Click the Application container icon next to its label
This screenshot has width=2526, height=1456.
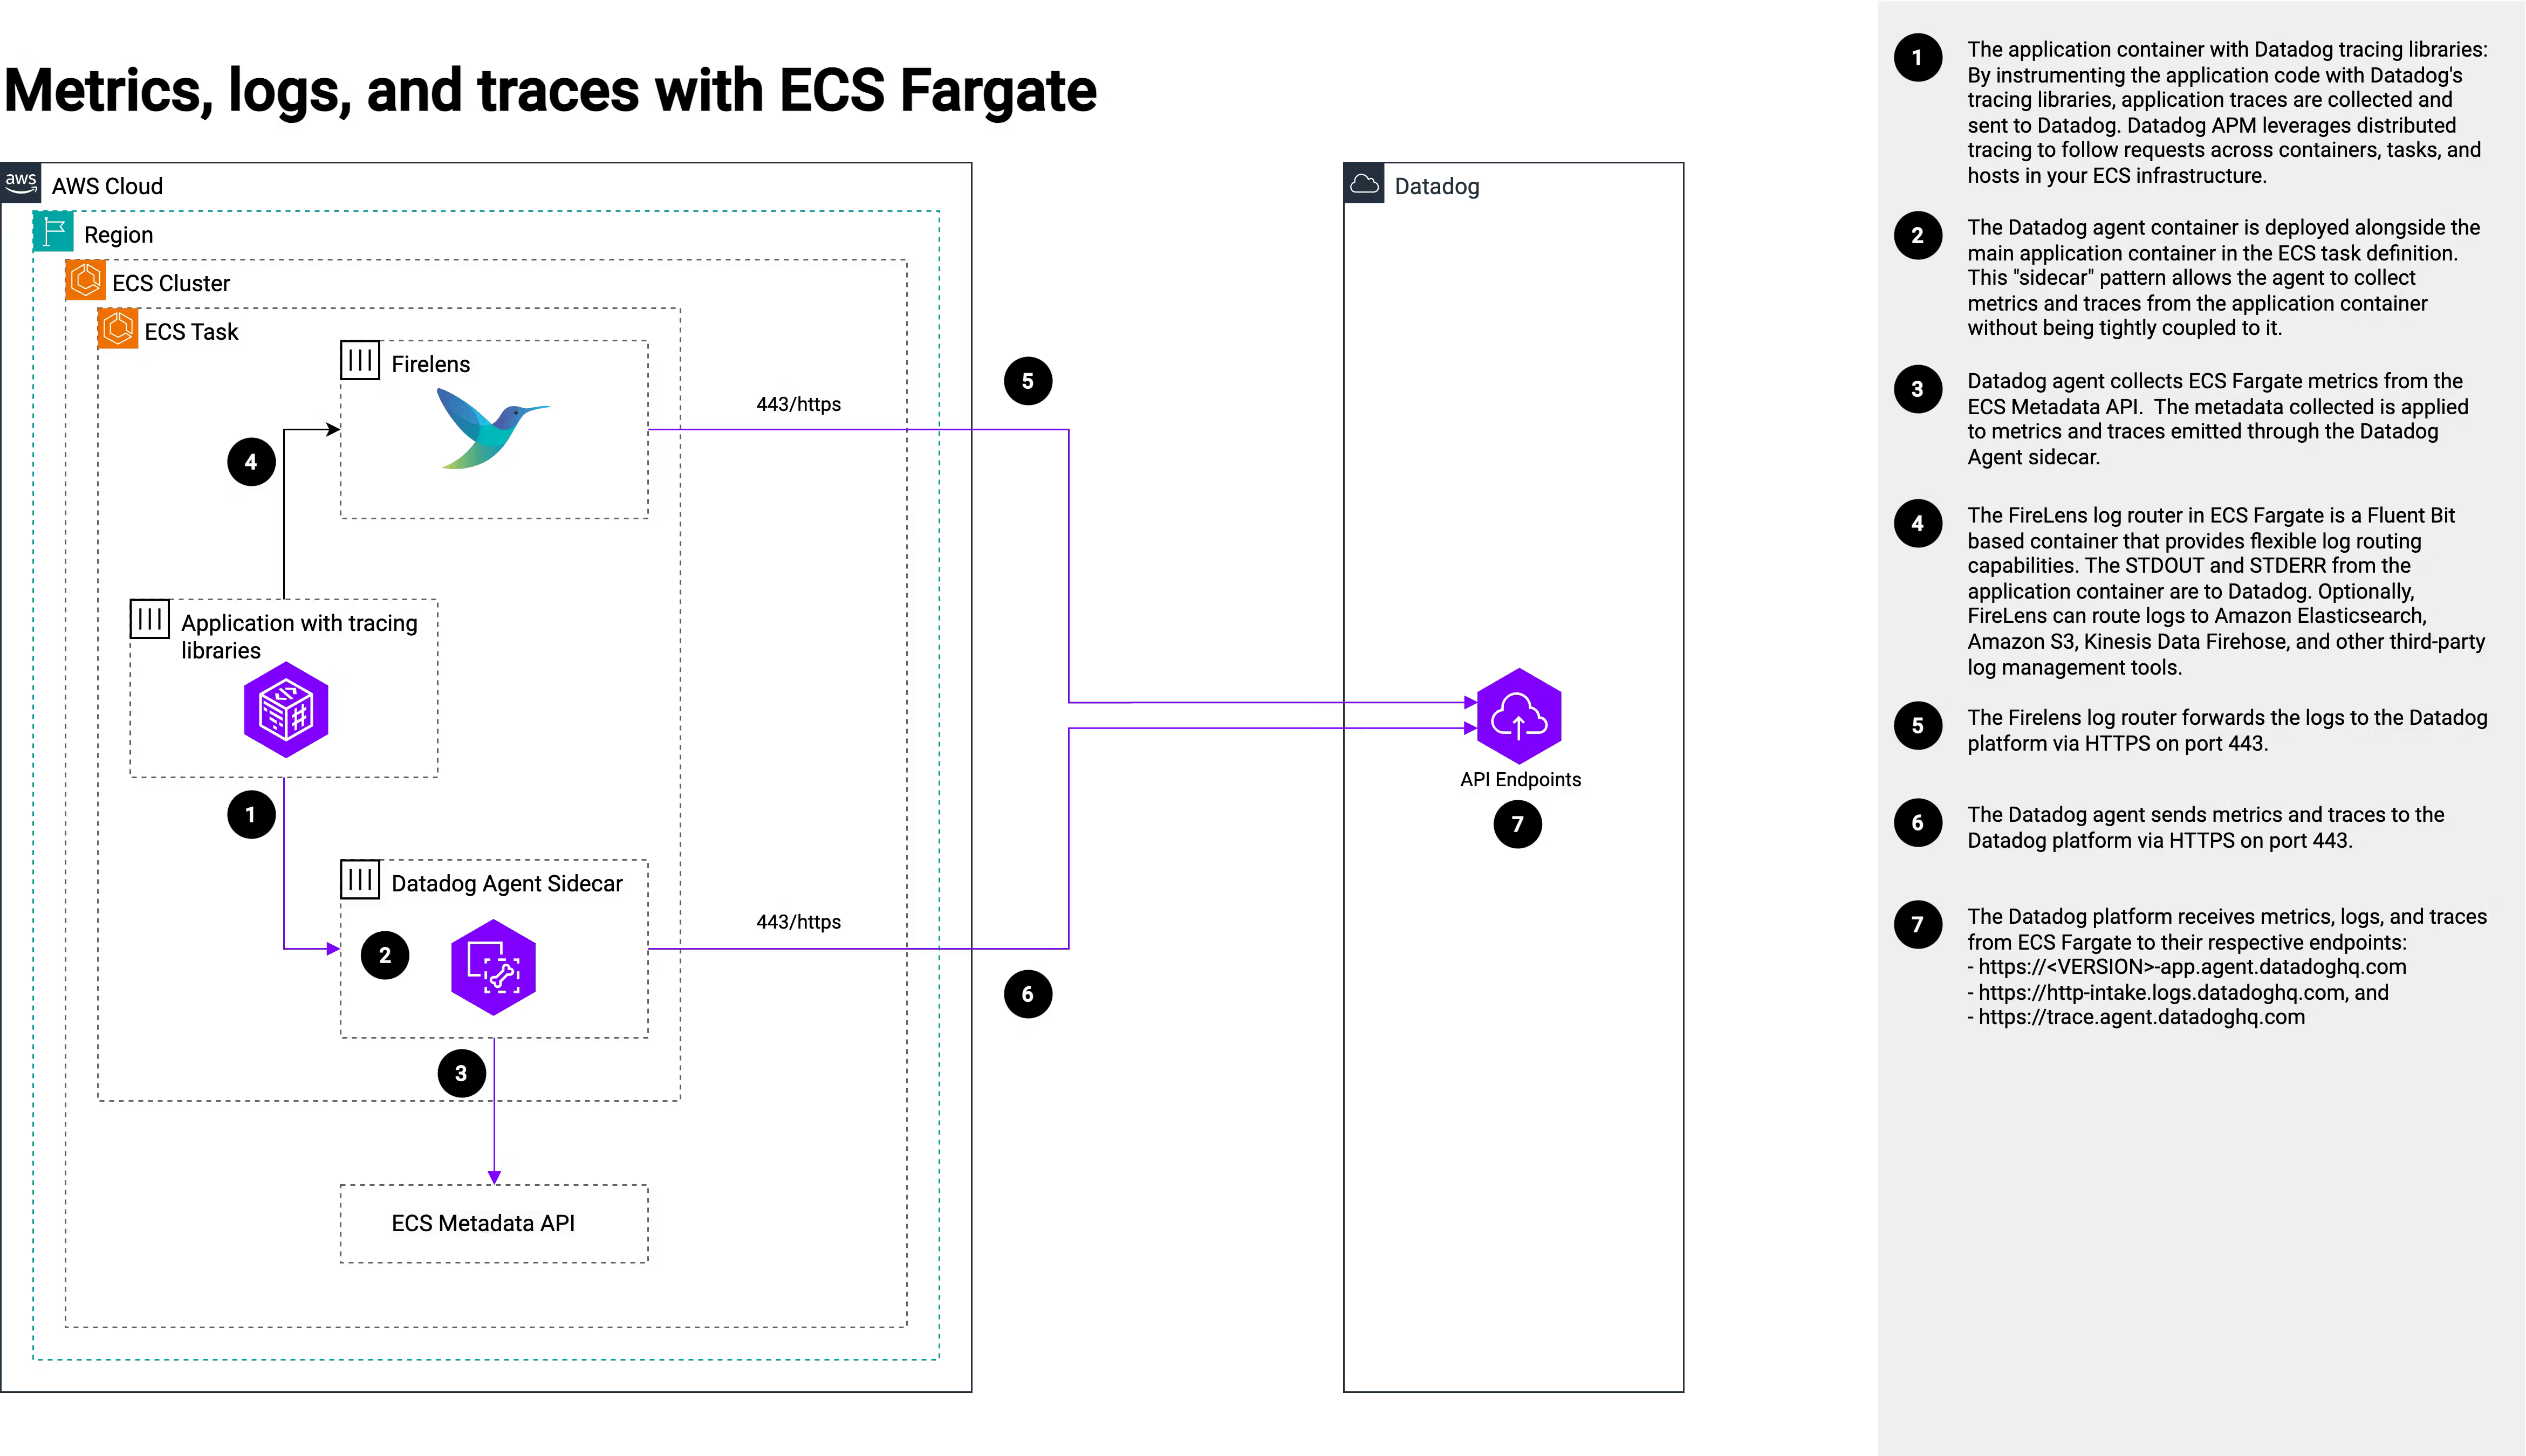[150, 619]
